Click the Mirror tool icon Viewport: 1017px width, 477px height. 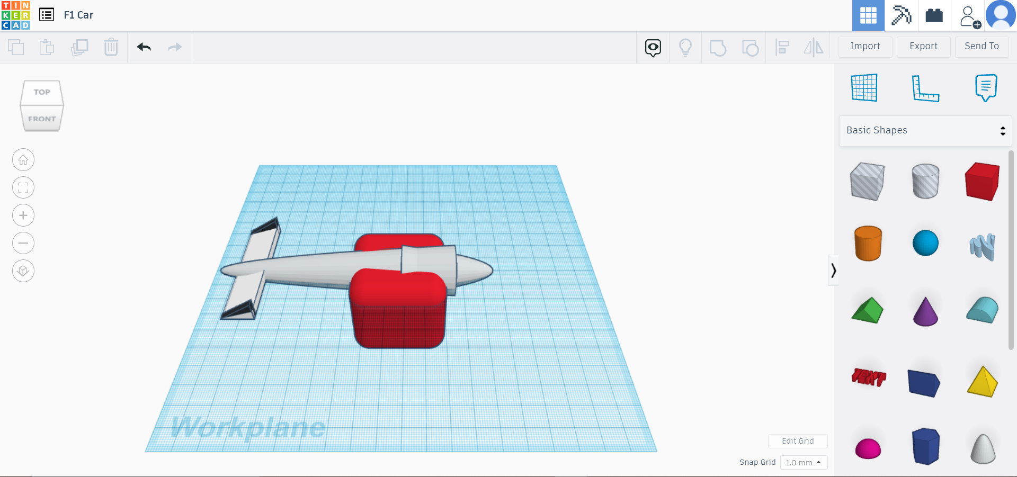tap(814, 48)
